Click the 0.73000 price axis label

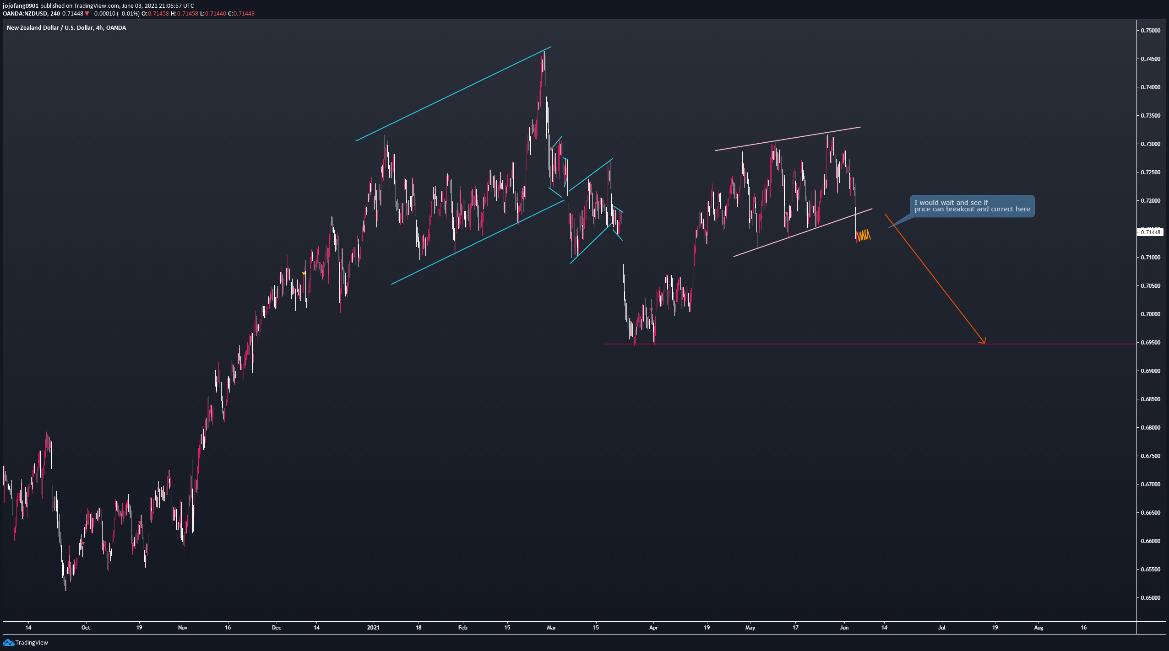(x=1150, y=144)
